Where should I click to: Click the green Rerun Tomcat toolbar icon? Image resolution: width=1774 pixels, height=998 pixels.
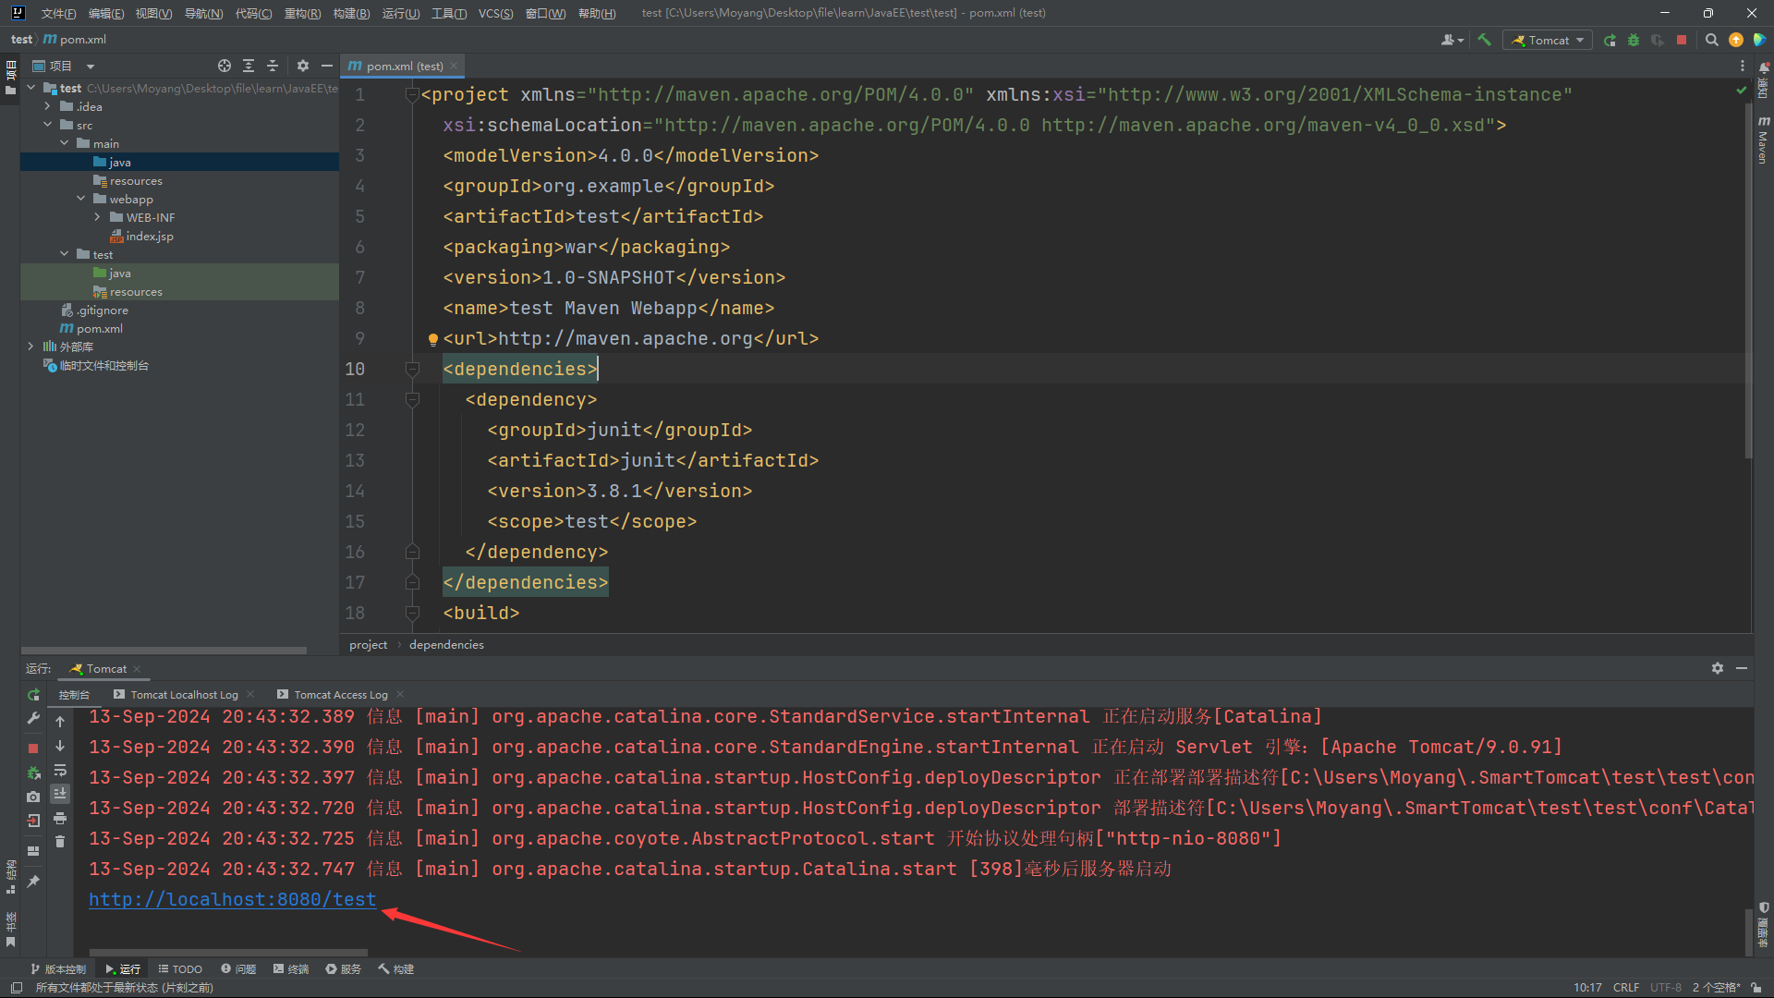(x=1610, y=40)
